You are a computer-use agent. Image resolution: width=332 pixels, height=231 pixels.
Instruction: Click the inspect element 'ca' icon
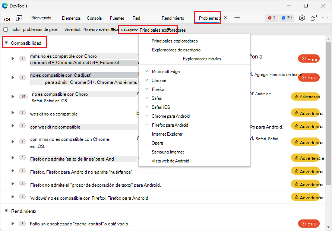click(x=7, y=19)
